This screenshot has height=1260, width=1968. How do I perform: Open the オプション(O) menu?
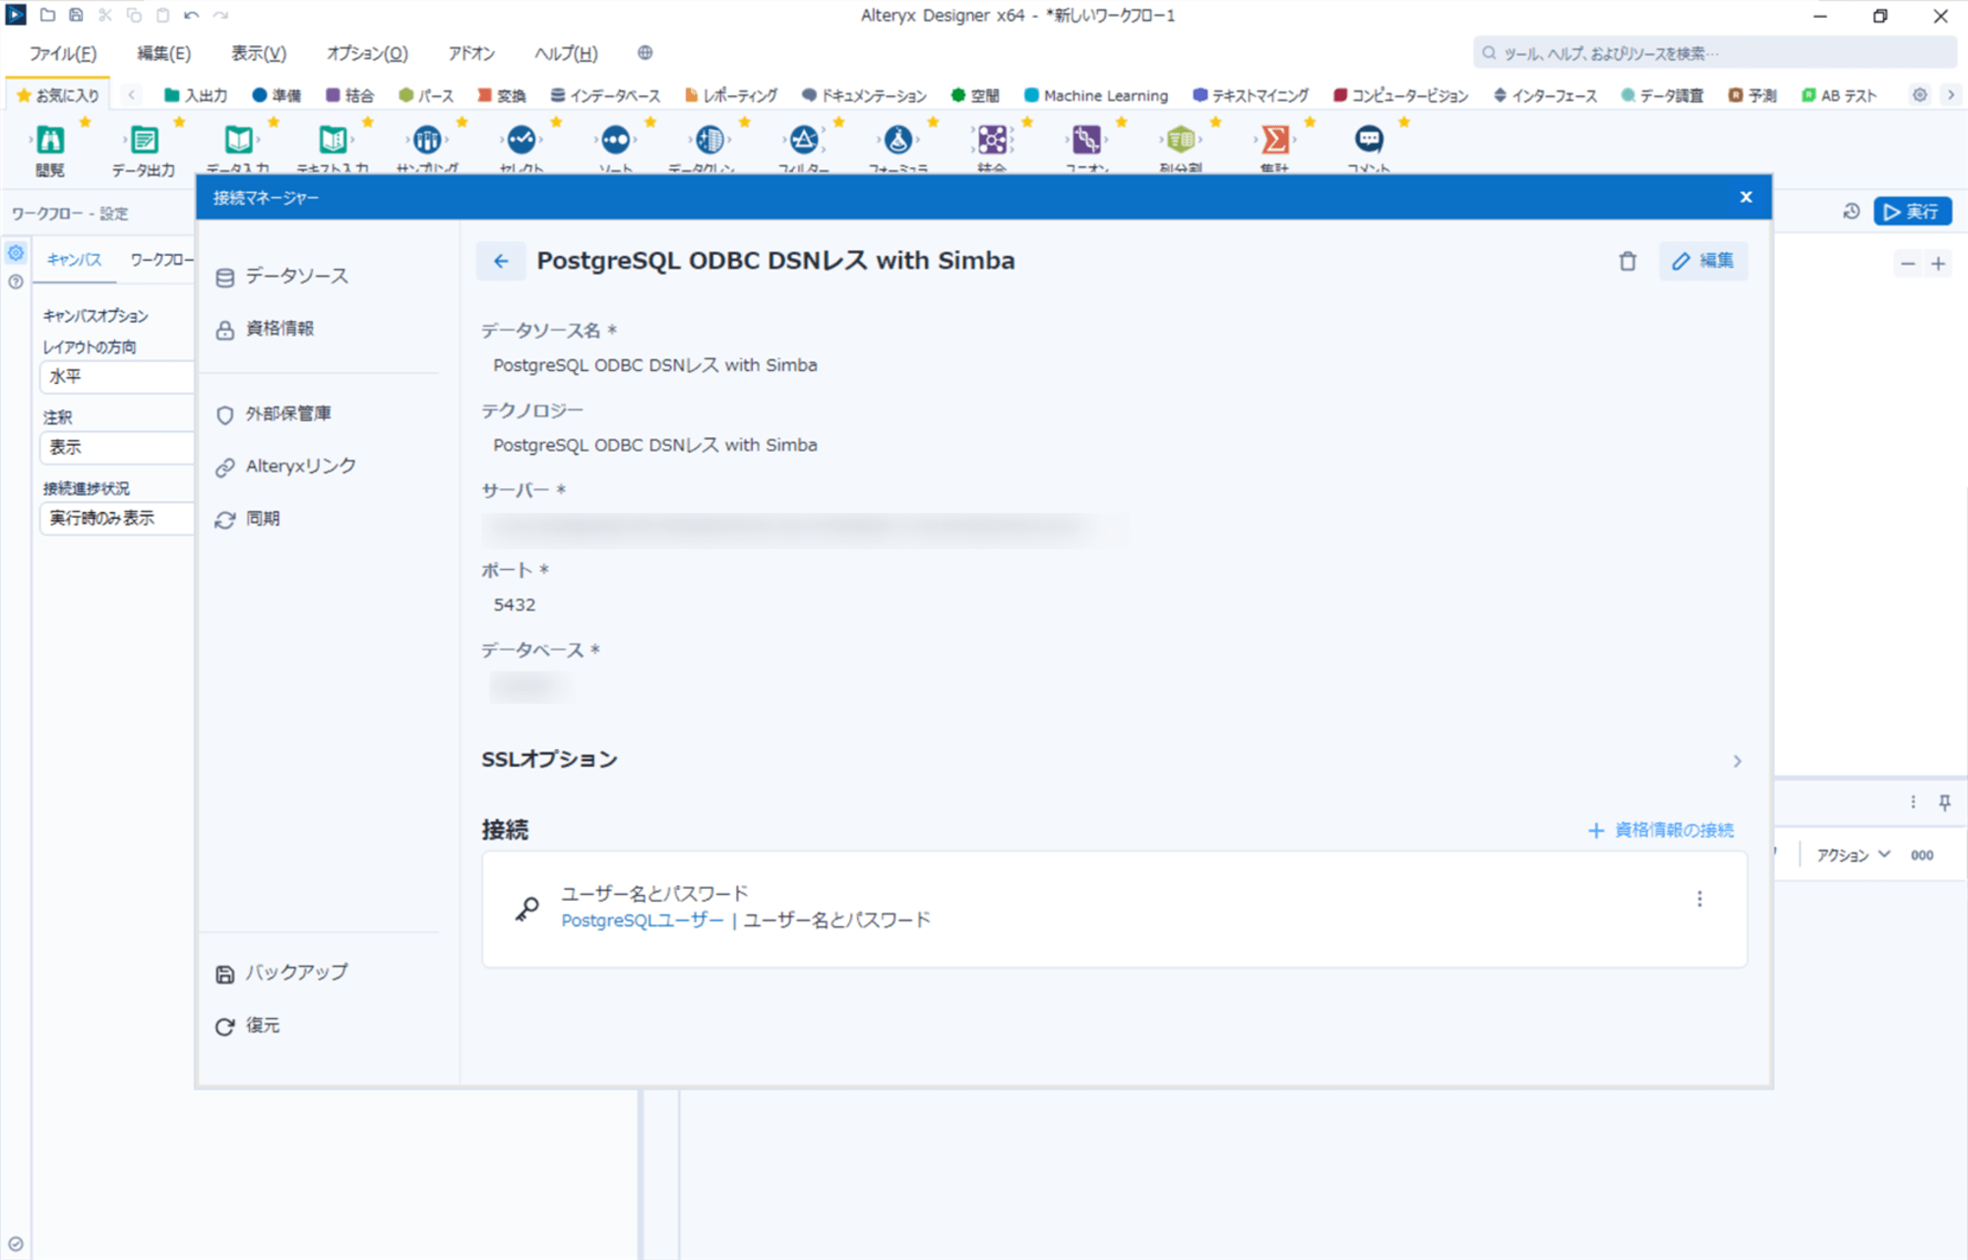(367, 53)
